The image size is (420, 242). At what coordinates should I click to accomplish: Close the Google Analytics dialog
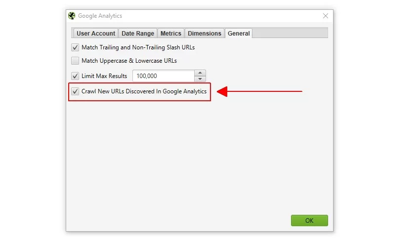point(326,16)
